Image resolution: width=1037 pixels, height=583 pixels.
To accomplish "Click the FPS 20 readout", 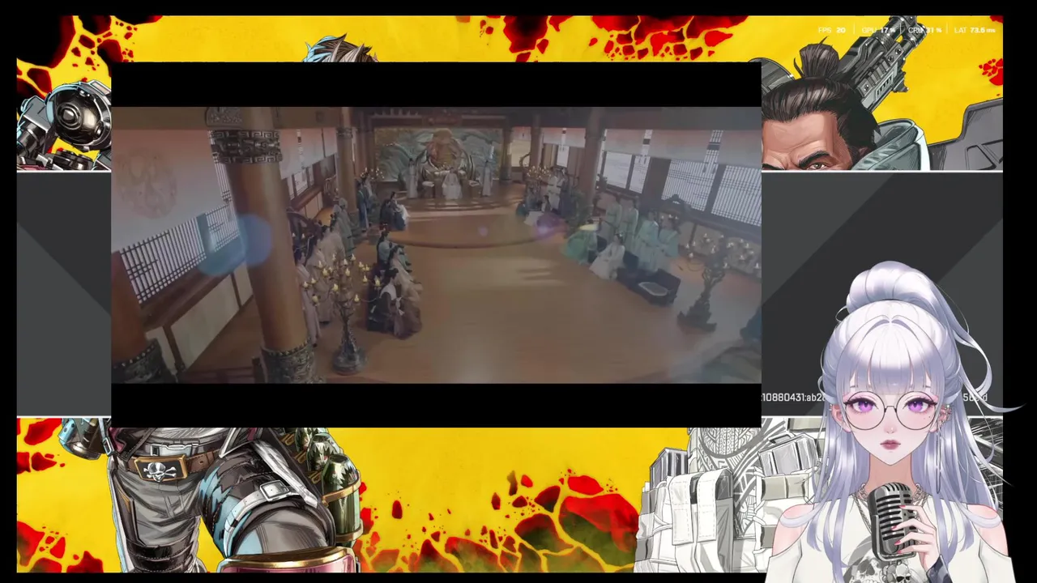I will pos(831,30).
